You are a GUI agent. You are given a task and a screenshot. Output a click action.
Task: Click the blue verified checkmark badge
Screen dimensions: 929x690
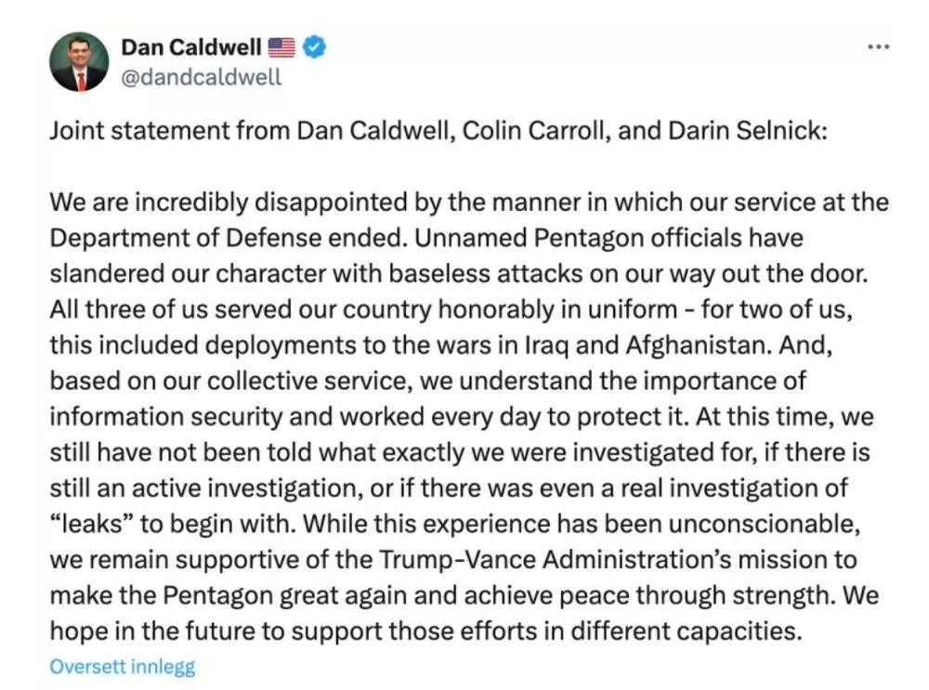click(x=314, y=46)
